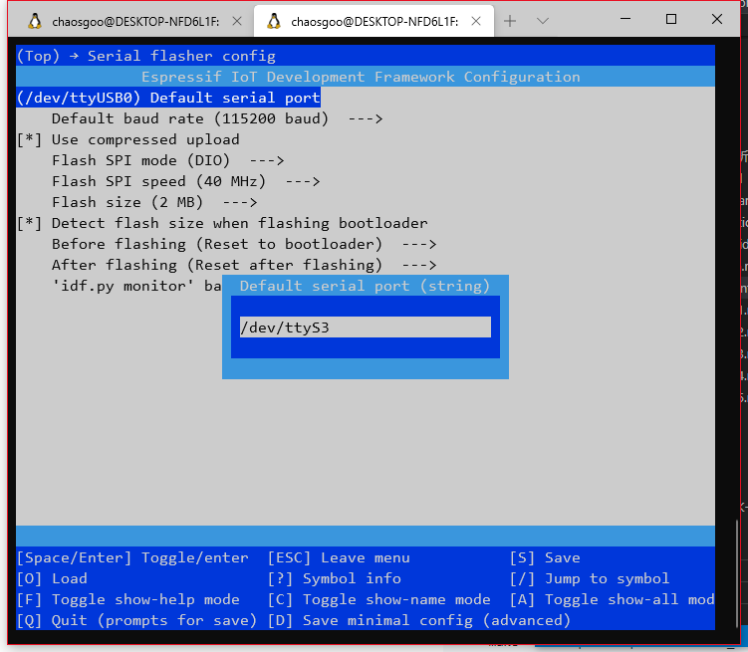Image resolution: width=748 pixels, height=652 pixels.
Task: Maximize the terminal window
Action: pos(671,19)
